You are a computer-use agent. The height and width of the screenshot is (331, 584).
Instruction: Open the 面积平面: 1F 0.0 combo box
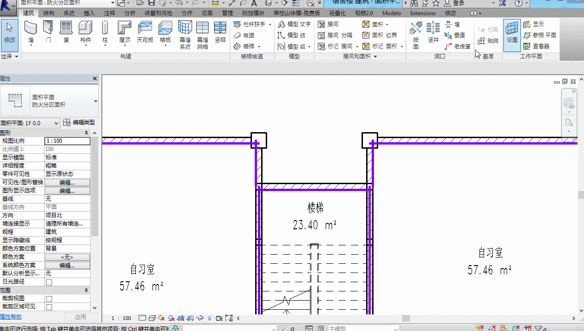click(30, 123)
